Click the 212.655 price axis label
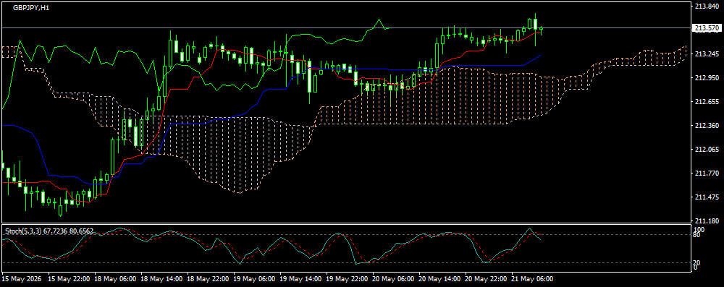724x287 pixels. [707, 102]
